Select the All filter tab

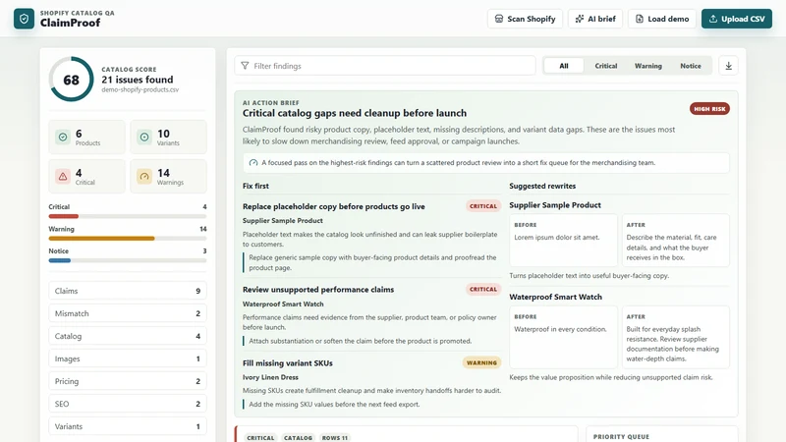pyautogui.click(x=563, y=66)
